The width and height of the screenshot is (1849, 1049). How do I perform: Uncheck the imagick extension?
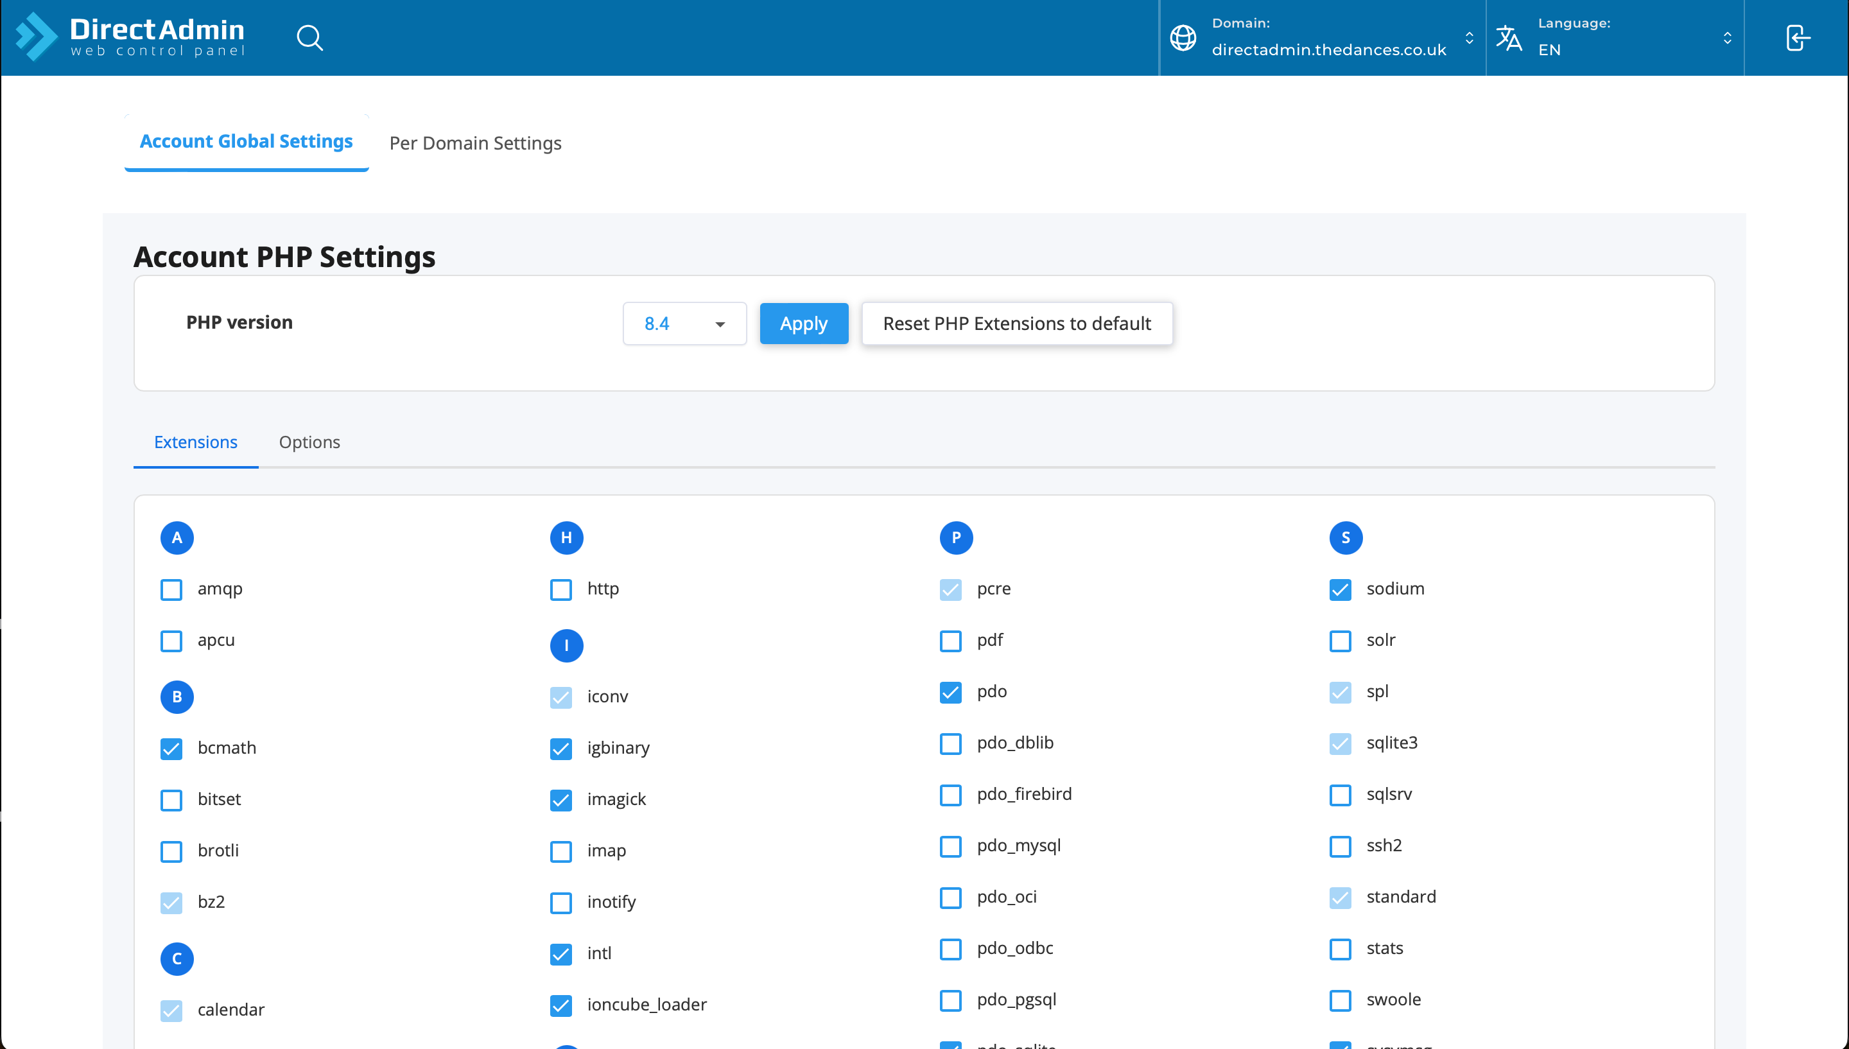(x=561, y=800)
